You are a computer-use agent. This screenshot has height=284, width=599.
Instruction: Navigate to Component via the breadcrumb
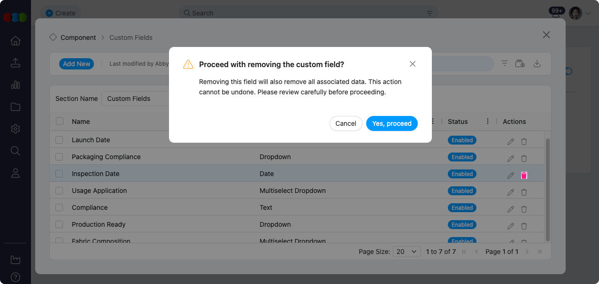78,37
